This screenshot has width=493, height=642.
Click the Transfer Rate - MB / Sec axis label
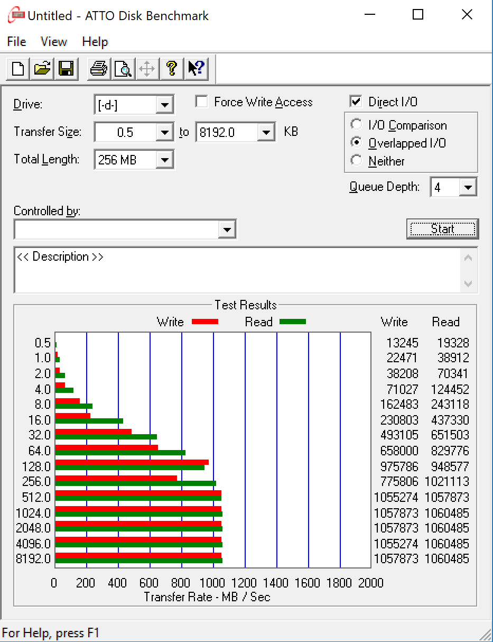tap(207, 597)
